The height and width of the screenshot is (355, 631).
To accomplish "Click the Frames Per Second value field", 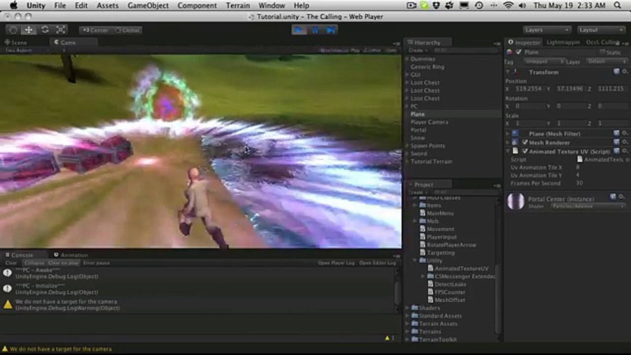I will [x=601, y=183].
